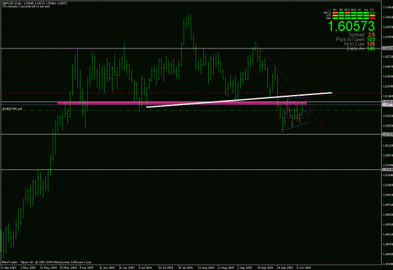
Task: Click the bar-end countdown text
Action: [26, 6]
